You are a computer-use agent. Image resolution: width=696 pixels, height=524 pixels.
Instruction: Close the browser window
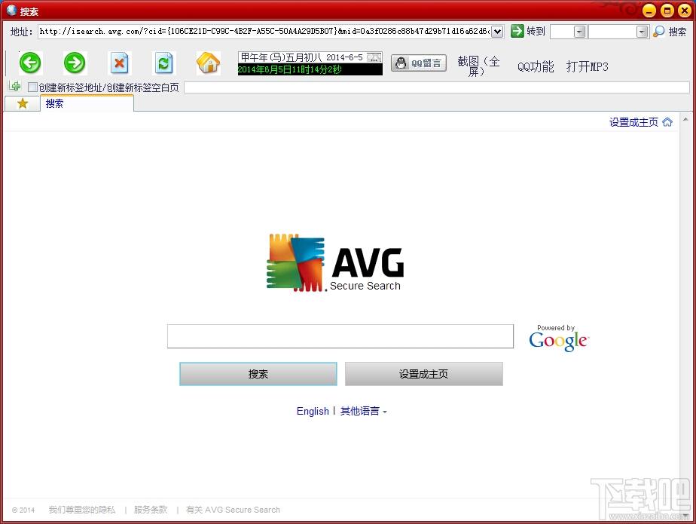(x=685, y=11)
